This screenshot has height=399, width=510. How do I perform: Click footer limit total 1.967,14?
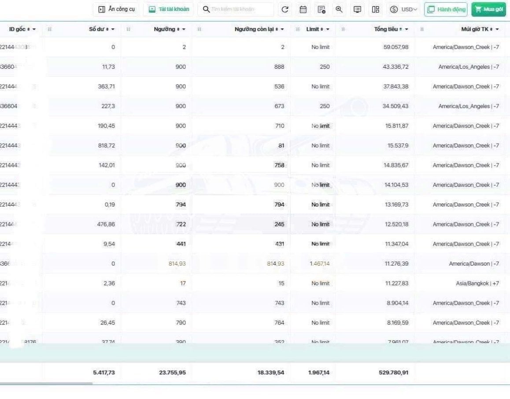[x=319, y=373]
